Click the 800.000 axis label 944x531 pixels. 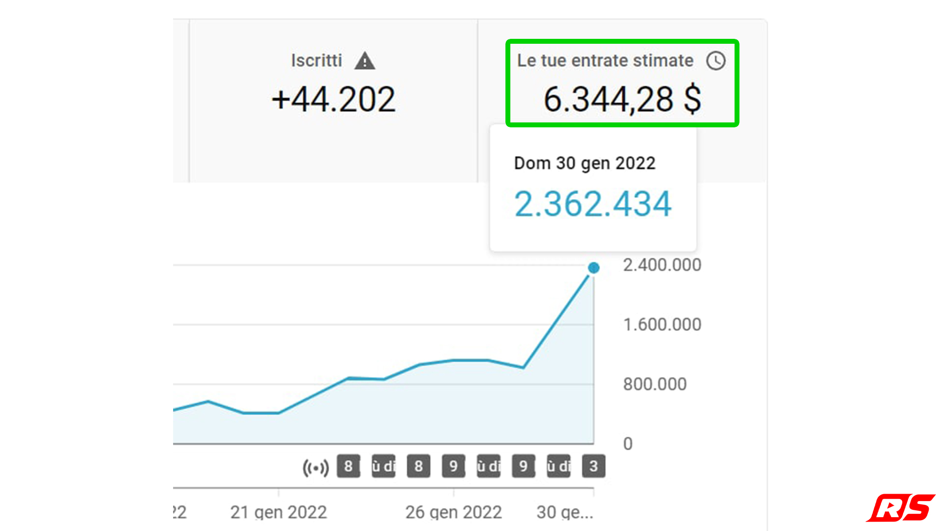655,384
